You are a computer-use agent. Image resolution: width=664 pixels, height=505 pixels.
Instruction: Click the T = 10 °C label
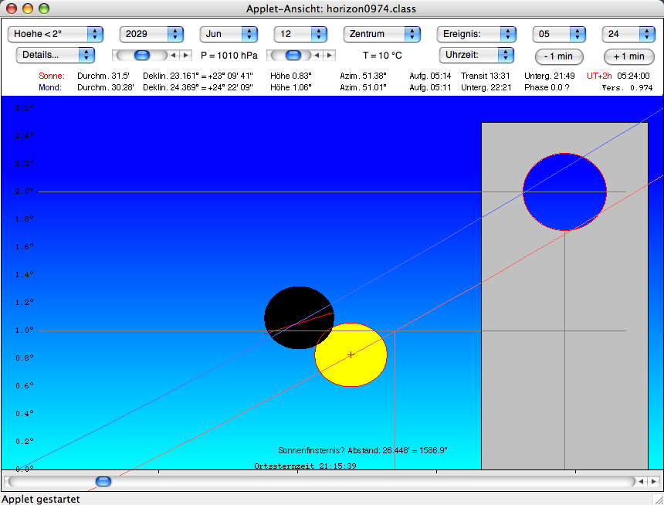382,56
